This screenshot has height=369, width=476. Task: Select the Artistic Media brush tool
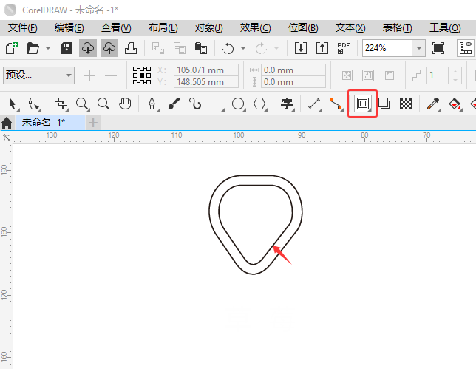point(174,104)
